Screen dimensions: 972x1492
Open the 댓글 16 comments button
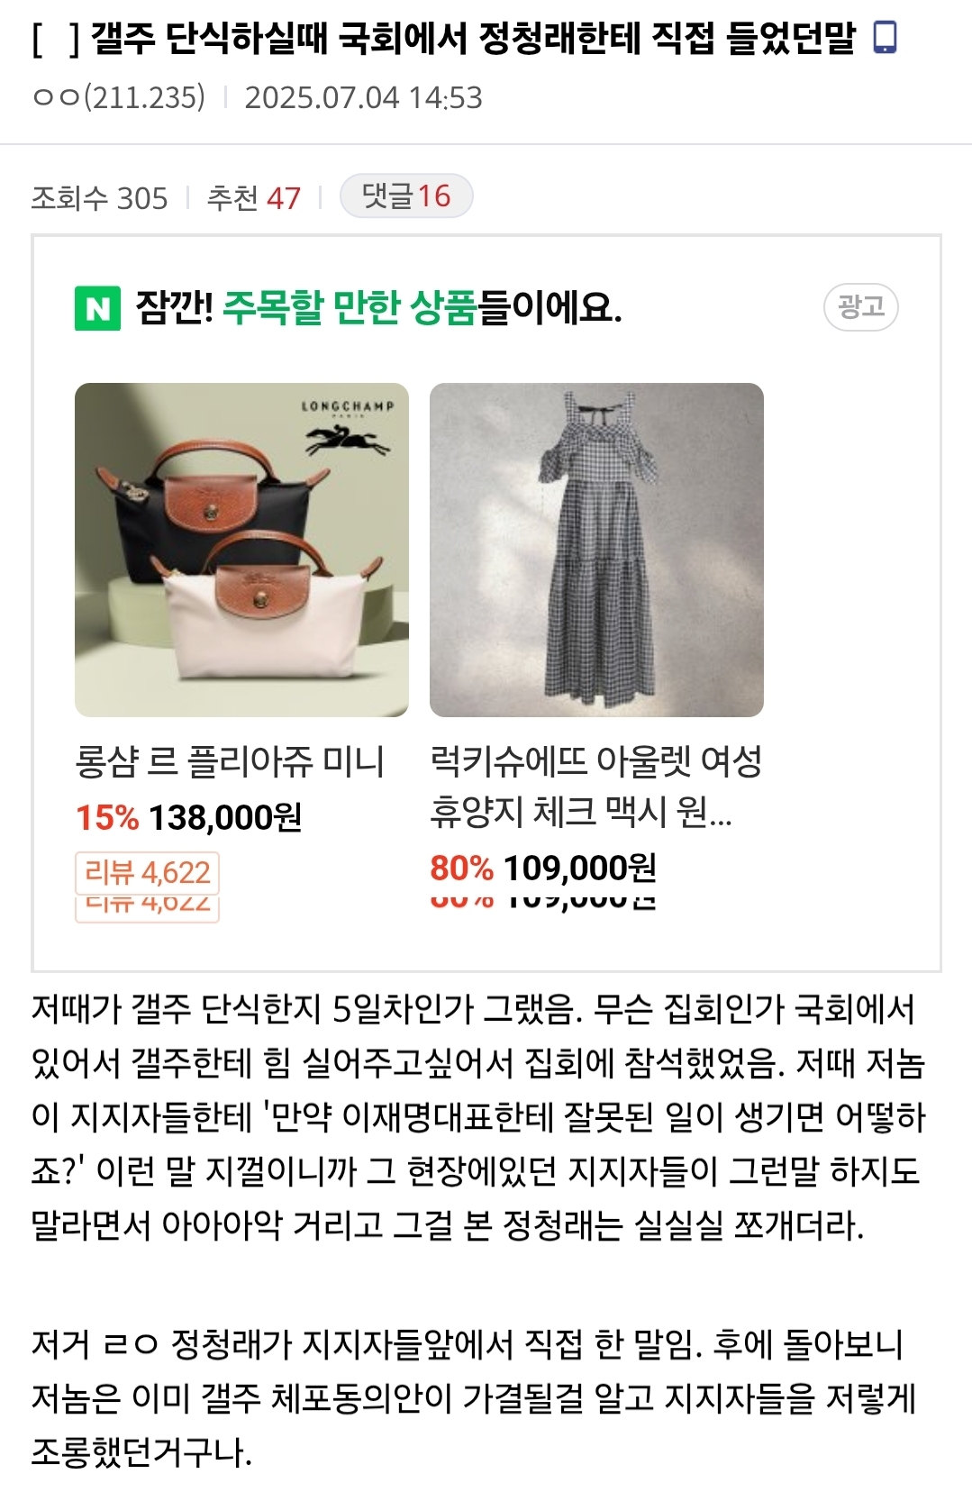(x=406, y=196)
